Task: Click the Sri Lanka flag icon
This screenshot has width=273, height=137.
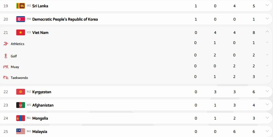Action: click(20, 6)
